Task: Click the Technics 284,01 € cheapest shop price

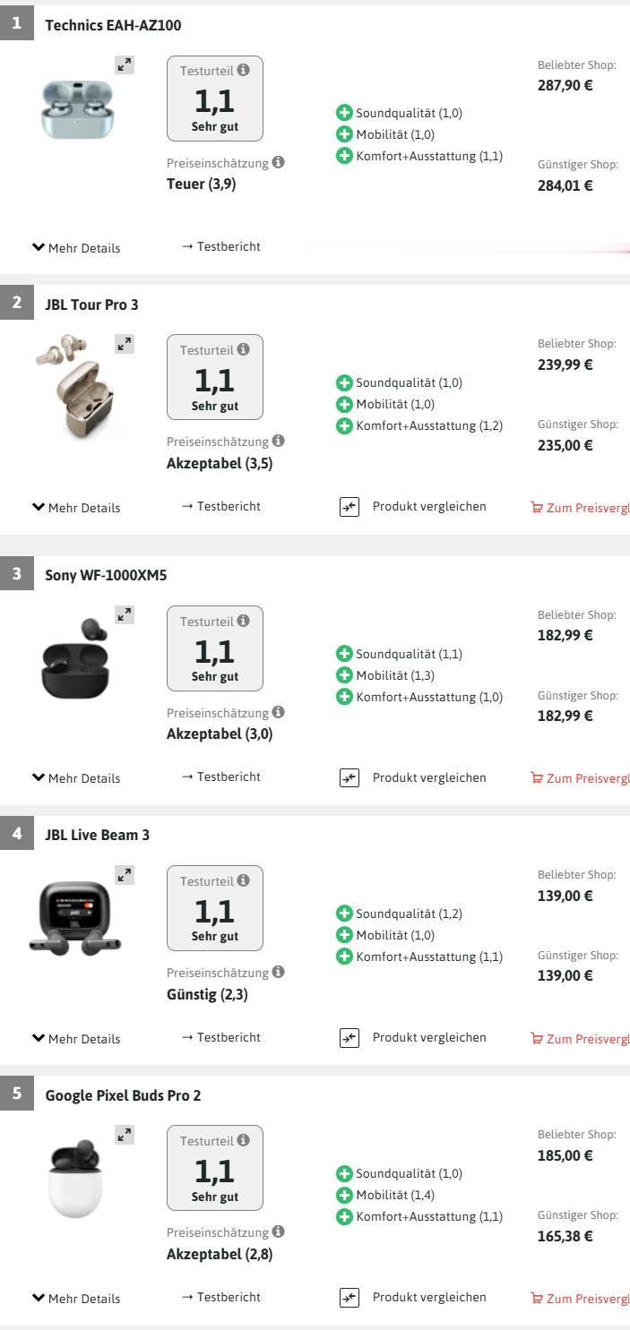Action: click(x=565, y=185)
